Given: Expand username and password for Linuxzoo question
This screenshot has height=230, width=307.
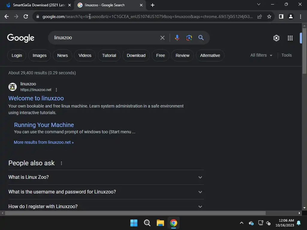Looking at the screenshot, I should 106,192.
